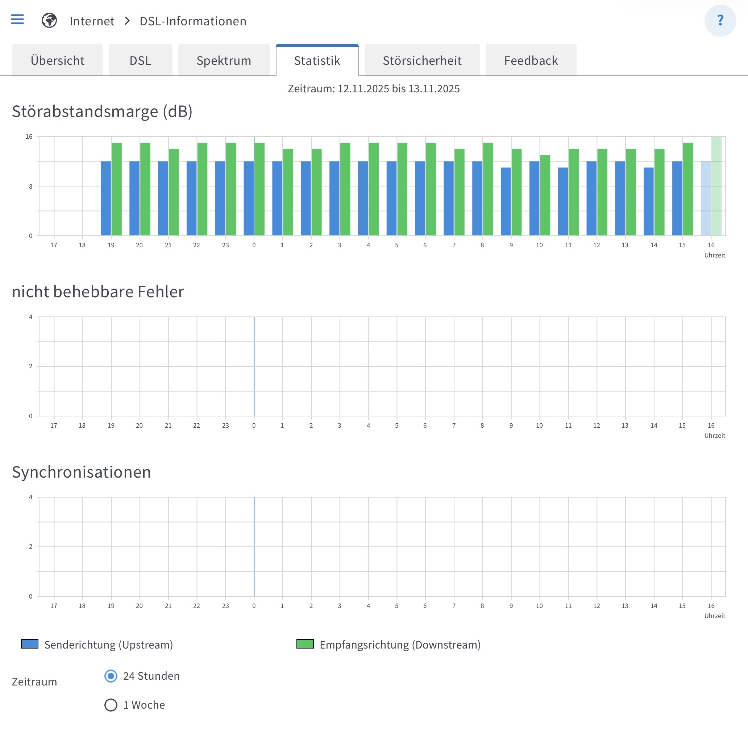
Task: Open help with question mark button
Action: coord(720,20)
